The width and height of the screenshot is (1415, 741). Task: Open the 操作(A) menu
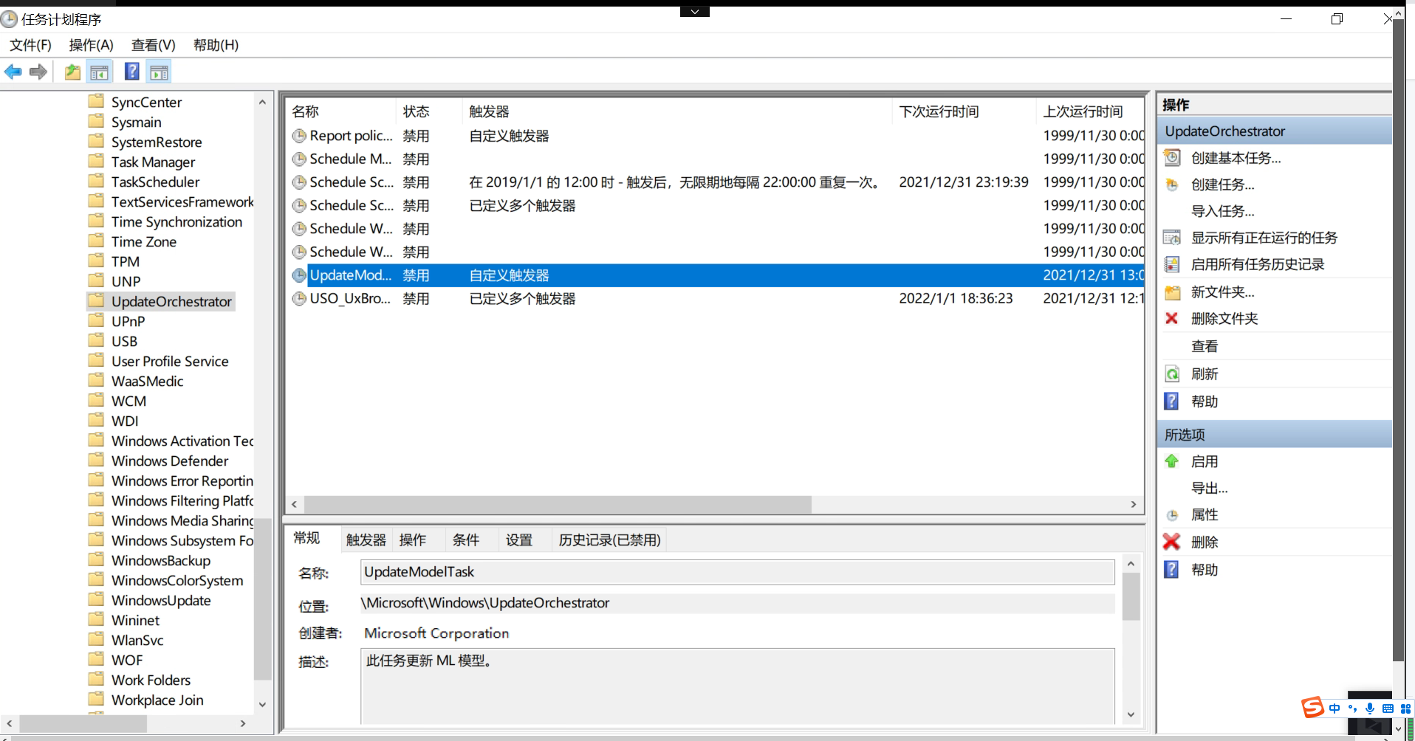click(x=91, y=45)
